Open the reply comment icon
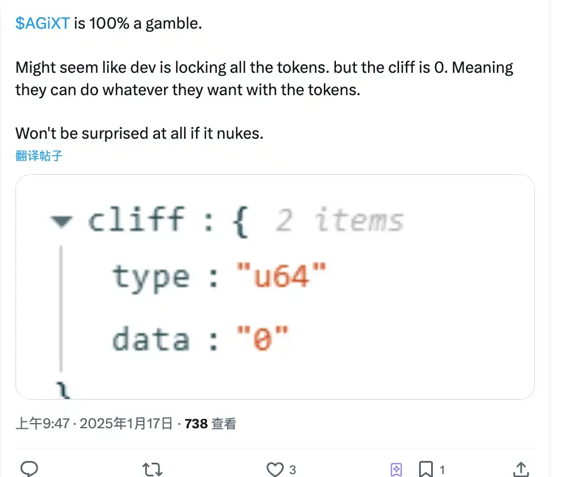Image resolution: width=571 pixels, height=477 pixels. pos(29,469)
